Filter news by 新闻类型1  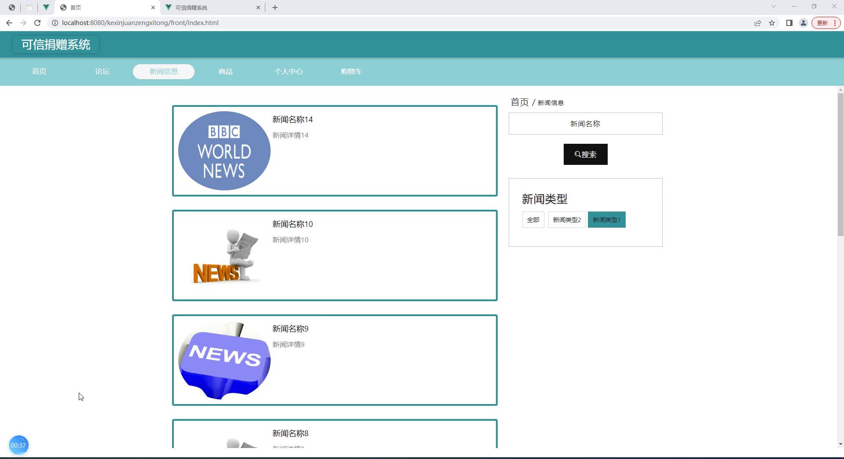(607, 220)
